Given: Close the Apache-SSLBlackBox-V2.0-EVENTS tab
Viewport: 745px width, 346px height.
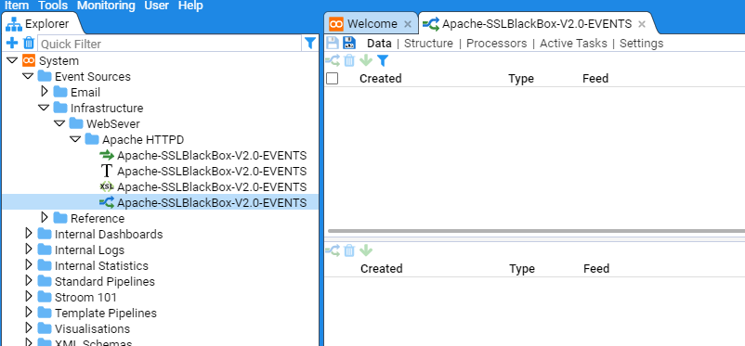Looking at the screenshot, I should (x=642, y=24).
